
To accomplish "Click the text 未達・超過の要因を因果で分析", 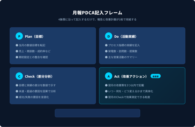I will click(x=37, y=91).
